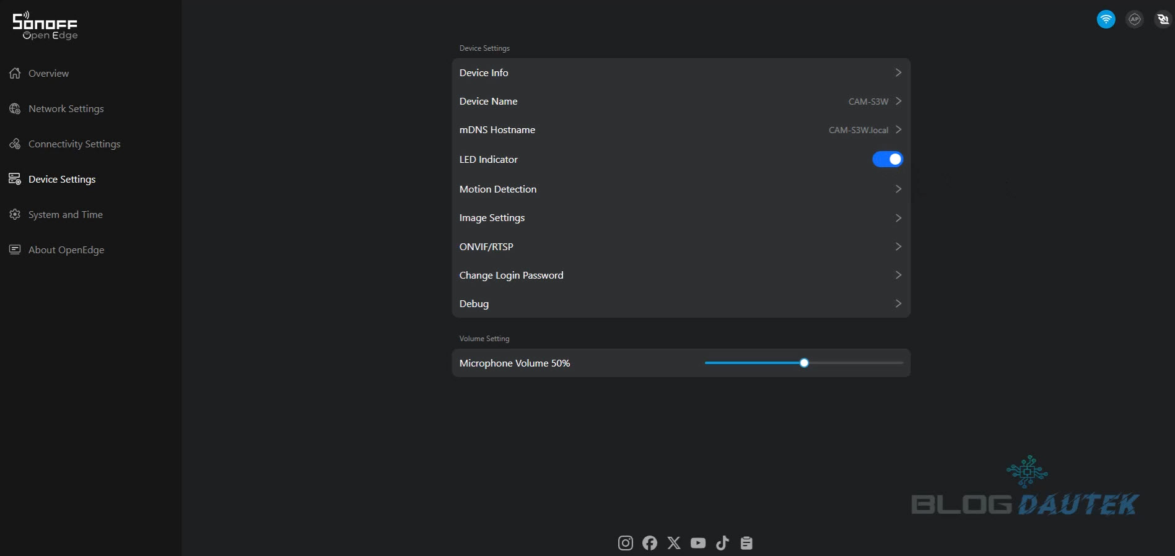1175x556 pixels.
Task: Click the Microphone Volume slider handle
Action: pyautogui.click(x=804, y=363)
